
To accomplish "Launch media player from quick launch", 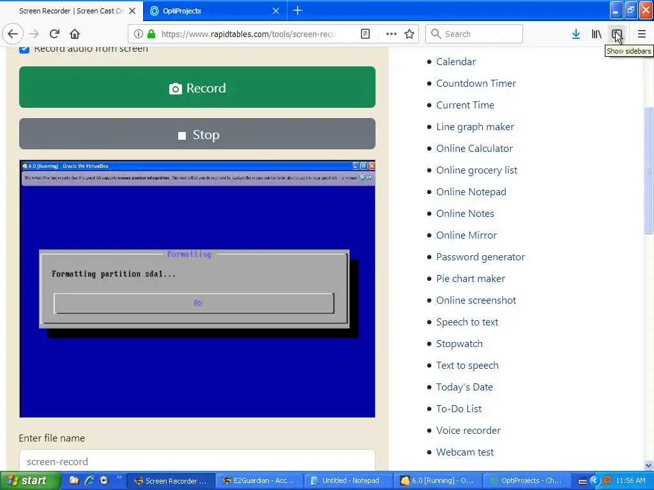I will click(x=104, y=480).
